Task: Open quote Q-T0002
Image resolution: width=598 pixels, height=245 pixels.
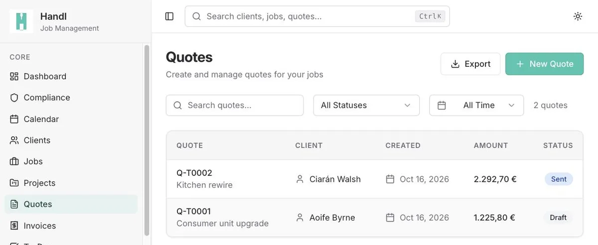Action: [194, 173]
